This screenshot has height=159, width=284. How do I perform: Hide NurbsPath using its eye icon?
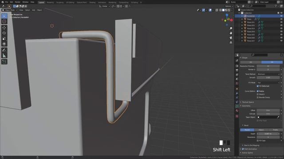[281, 16]
